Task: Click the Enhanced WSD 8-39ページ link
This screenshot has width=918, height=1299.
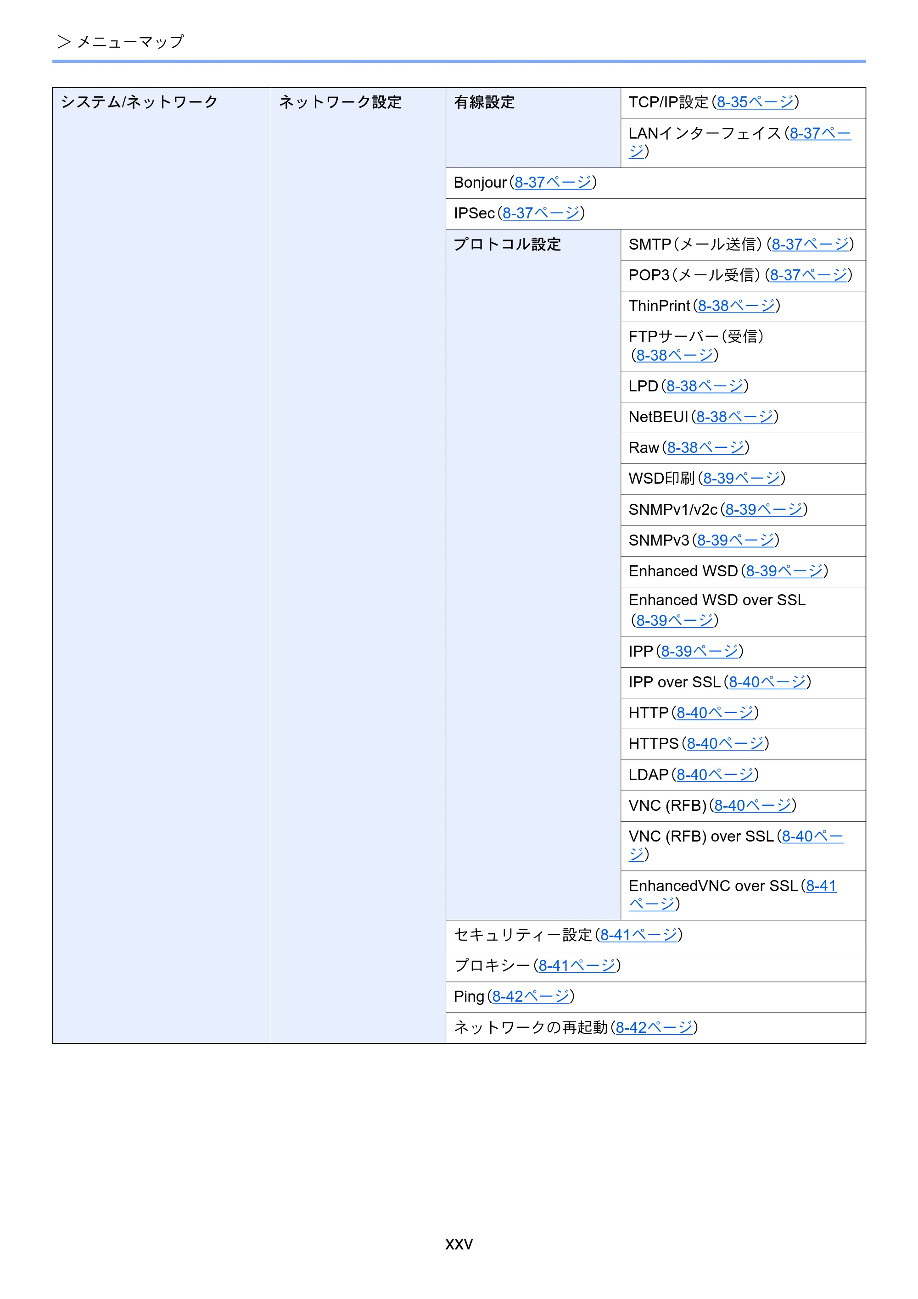Action: click(784, 571)
